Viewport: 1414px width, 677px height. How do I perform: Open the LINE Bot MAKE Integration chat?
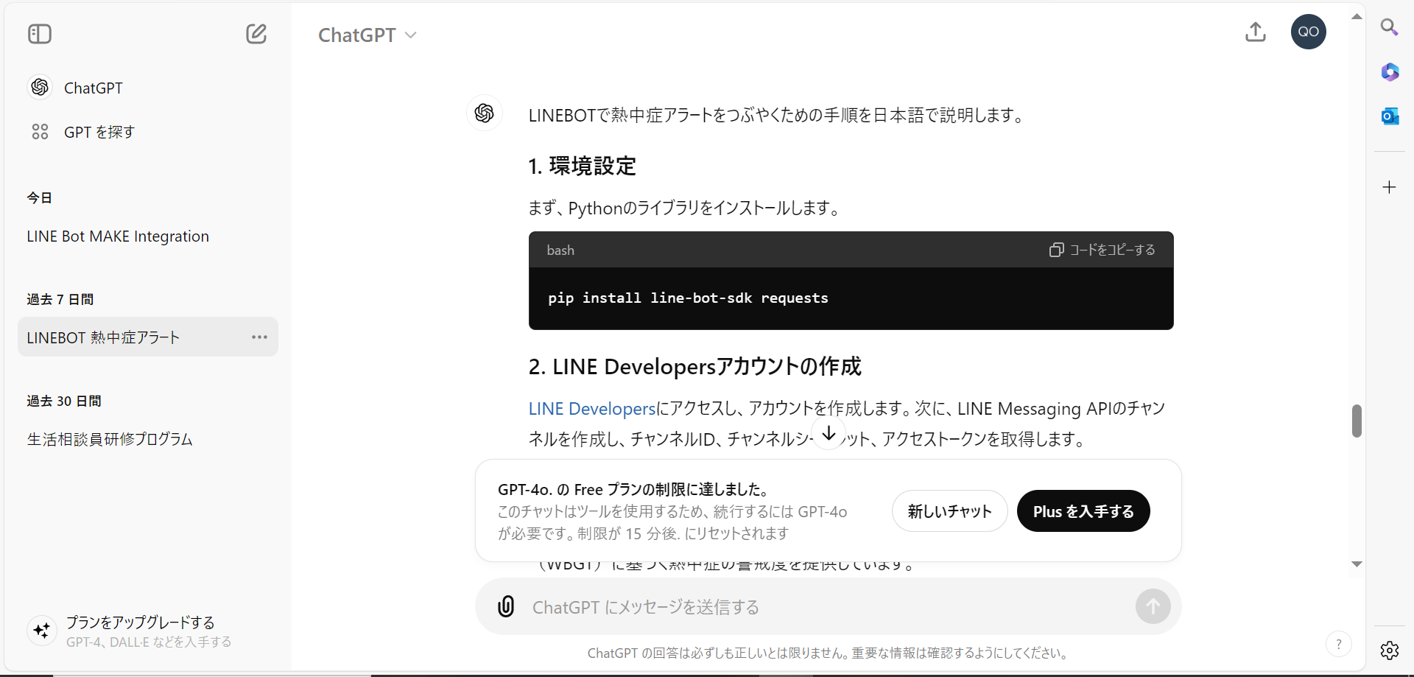tap(116, 236)
